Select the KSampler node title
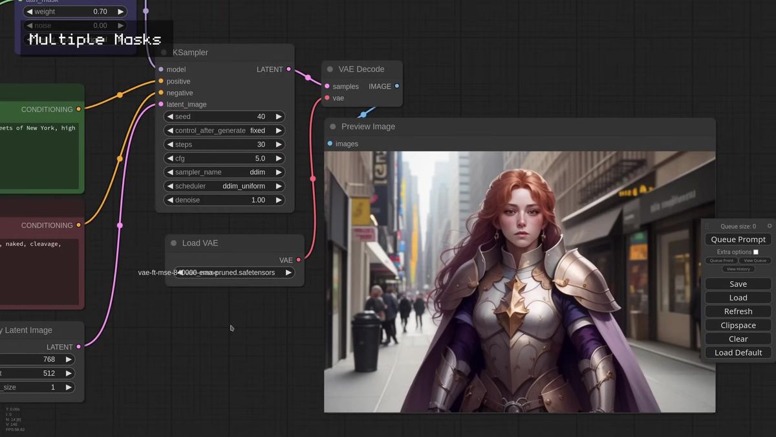Screen dimensions: 776x437 click(x=190, y=52)
